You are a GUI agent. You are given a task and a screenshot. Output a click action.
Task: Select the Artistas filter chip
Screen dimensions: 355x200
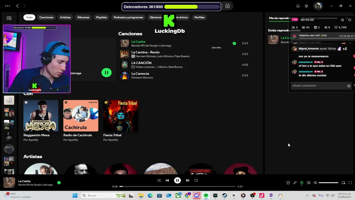(65, 17)
